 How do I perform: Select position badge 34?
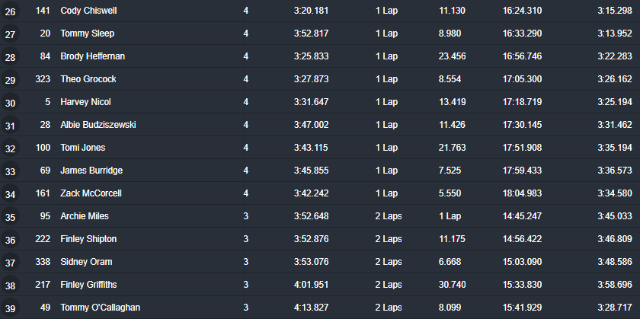point(10,194)
